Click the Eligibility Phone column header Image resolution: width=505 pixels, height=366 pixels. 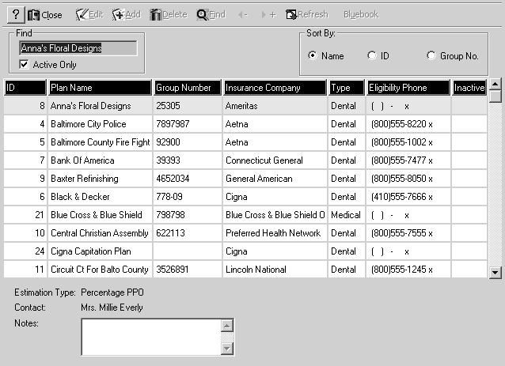coord(408,88)
